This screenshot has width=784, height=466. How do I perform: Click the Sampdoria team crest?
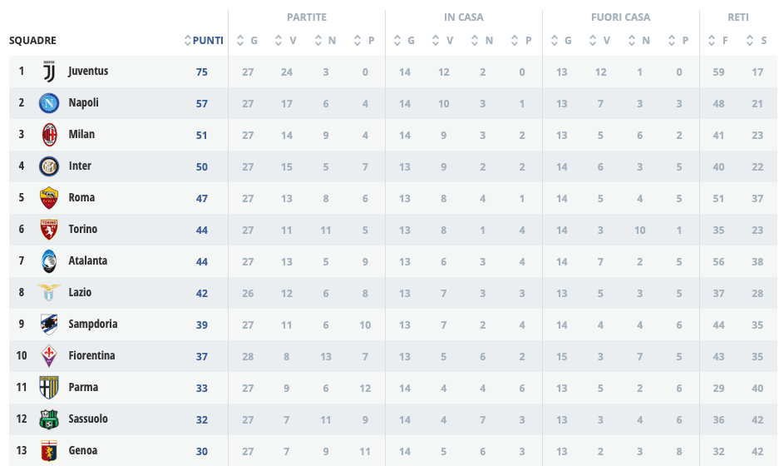(49, 325)
